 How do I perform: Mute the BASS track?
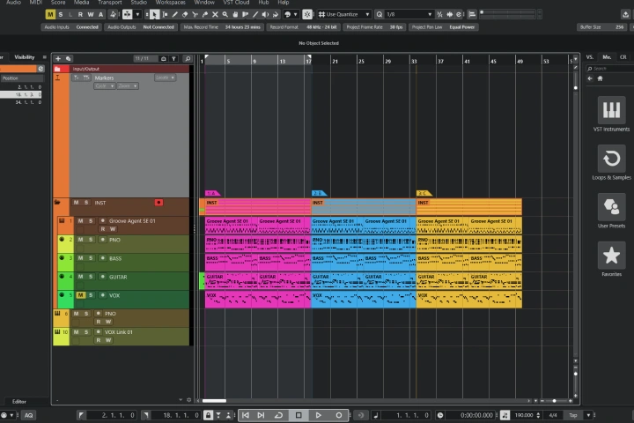80,258
